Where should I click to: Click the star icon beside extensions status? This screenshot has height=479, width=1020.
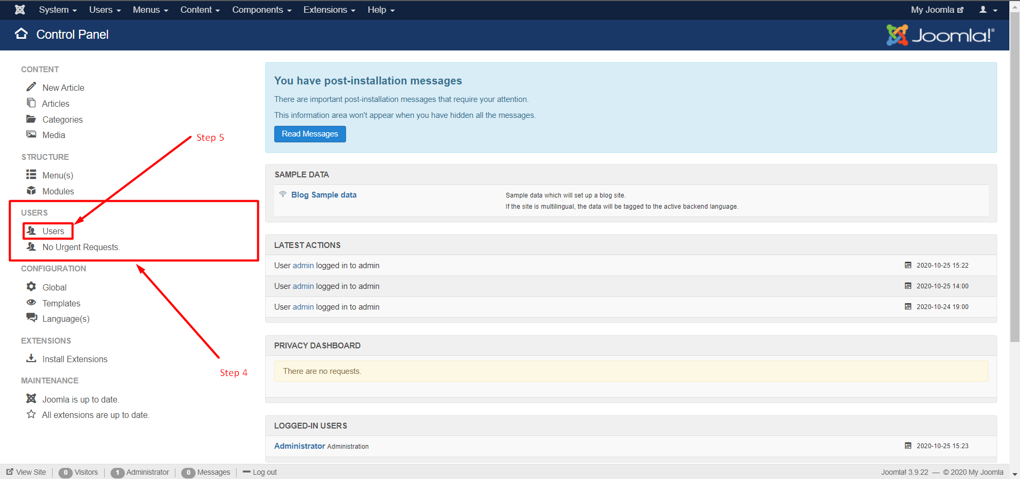31,414
